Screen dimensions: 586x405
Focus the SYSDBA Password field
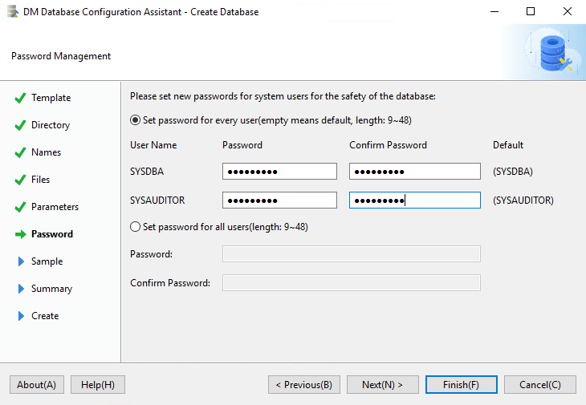279,172
